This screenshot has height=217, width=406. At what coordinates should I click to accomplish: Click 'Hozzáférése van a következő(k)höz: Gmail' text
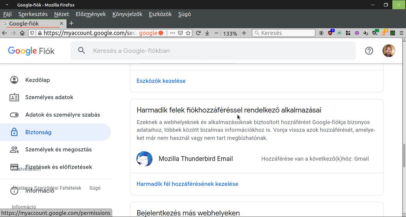tap(315, 159)
